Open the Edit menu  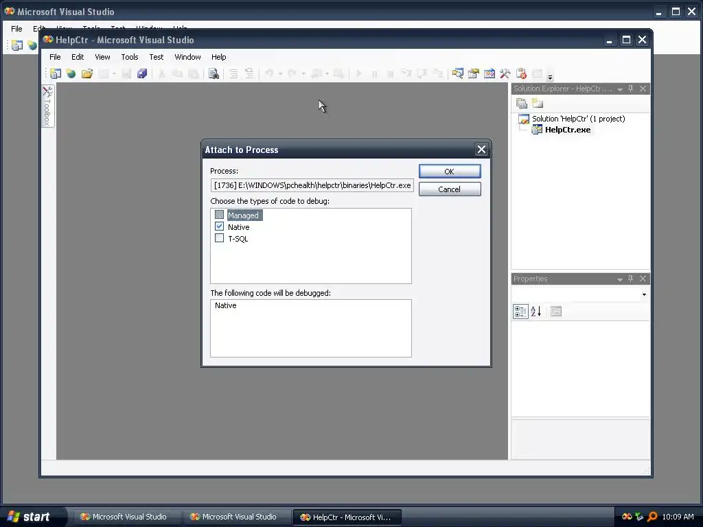[78, 57]
